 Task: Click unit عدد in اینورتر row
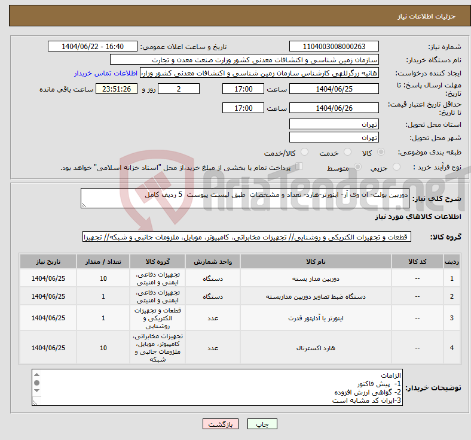click(x=213, y=318)
